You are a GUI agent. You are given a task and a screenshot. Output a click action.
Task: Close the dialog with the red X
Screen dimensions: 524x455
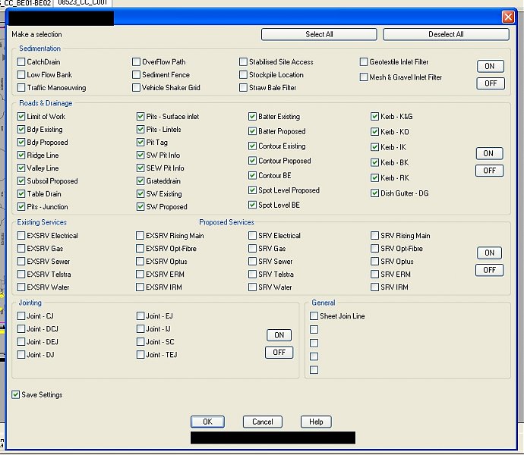coord(508,17)
